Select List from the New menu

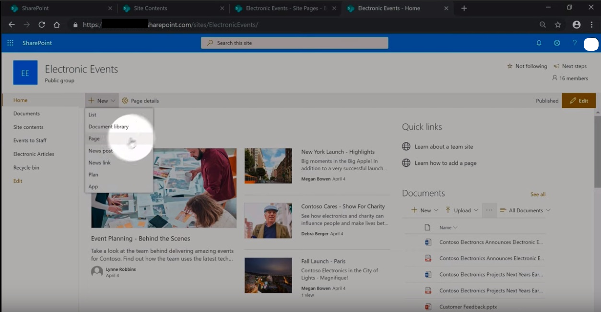(x=119, y=115)
